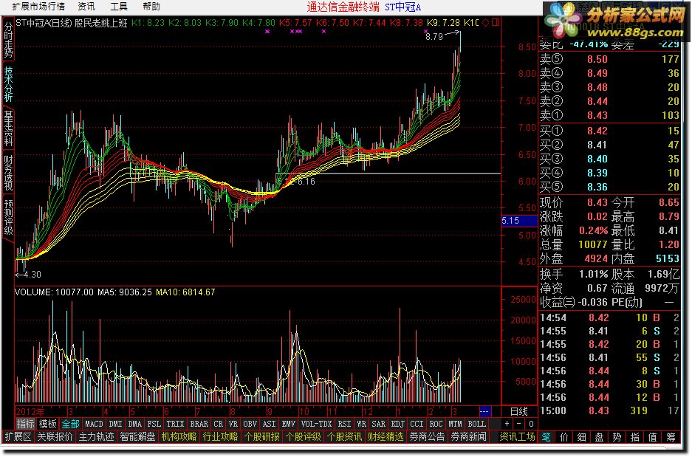Select the 笔 tab in quote panel
Viewport: 692px width, 457px height.
[546, 437]
